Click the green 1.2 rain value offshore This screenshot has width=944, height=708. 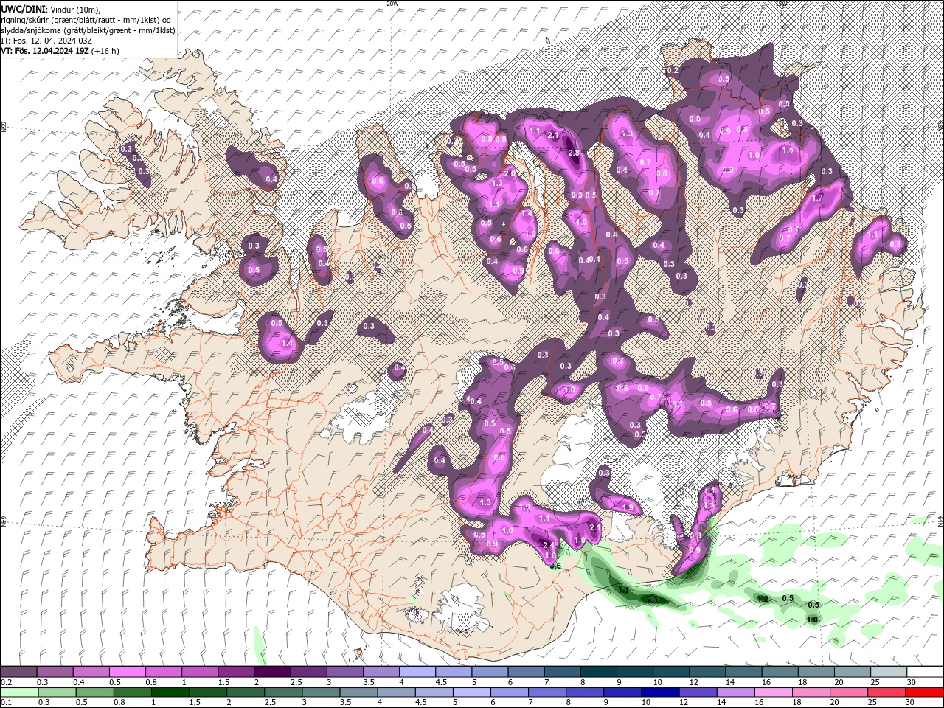tap(763, 599)
